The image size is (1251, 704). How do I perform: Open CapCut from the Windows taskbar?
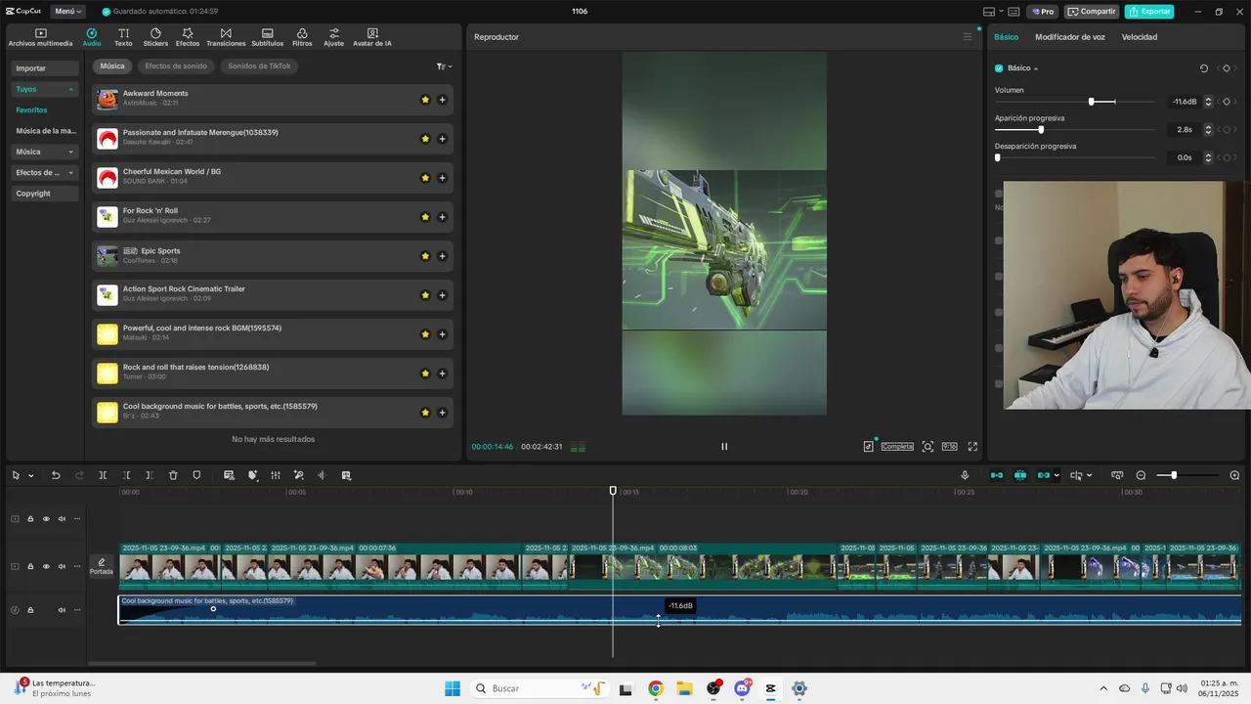coord(771,688)
